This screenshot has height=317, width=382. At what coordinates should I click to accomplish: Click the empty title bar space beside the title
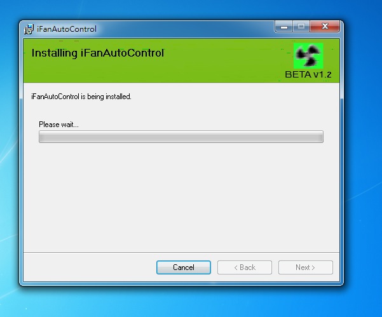[185, 29]
